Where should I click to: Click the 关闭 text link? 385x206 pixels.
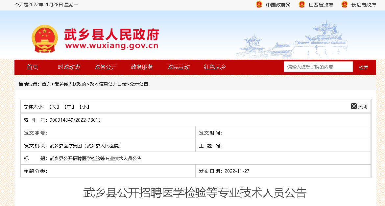coord(363,107)
